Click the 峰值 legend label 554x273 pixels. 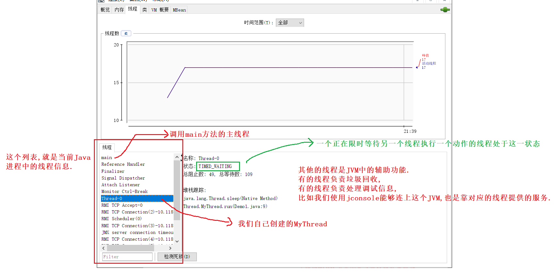[425, 55]
